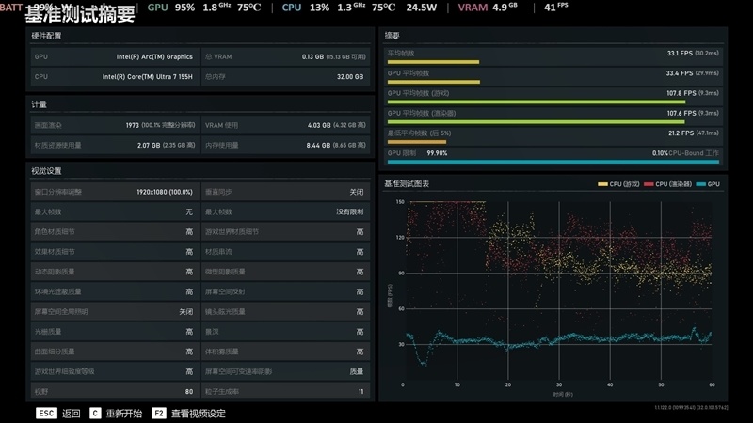Click the teal GPU legend marker
The height and width of the screenshot is (423, 753).
[701, 184]
